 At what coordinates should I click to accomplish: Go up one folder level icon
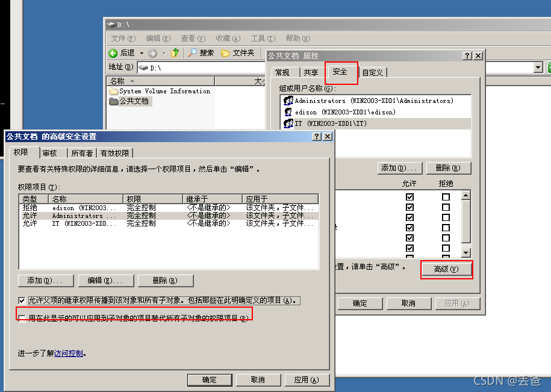pos(175,53)
